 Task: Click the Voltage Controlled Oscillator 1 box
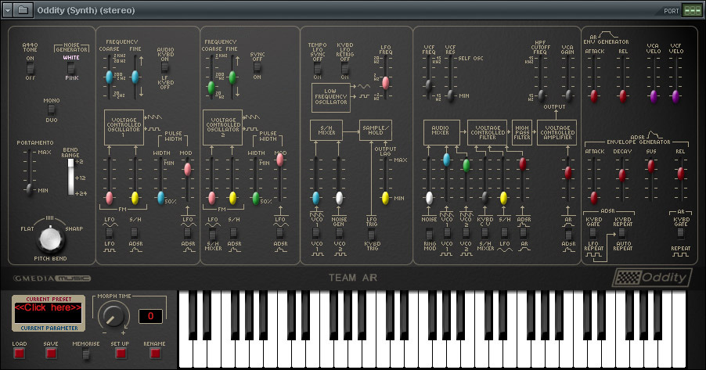[x=124, y=128]
